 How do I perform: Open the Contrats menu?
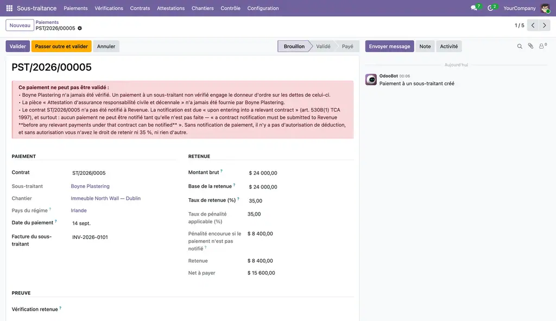[140, 8]
